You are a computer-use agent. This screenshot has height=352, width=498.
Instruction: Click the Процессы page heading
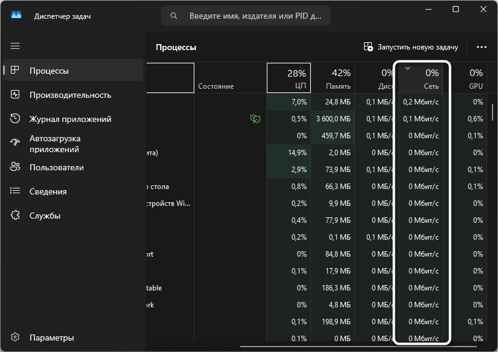click(176, 47)
